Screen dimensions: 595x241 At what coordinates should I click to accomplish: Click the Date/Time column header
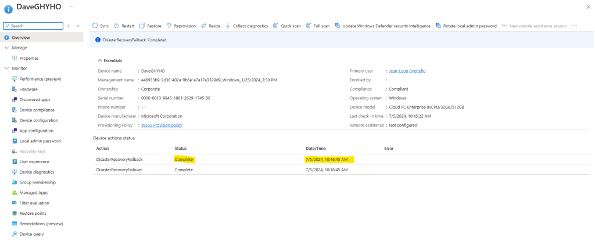[x=316, y=149]
